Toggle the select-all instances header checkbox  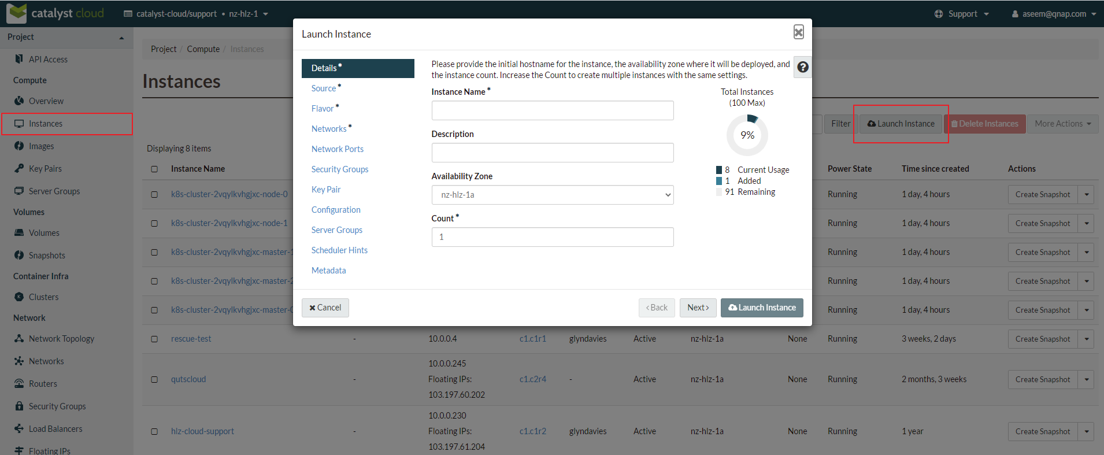(x=154, y=169)
